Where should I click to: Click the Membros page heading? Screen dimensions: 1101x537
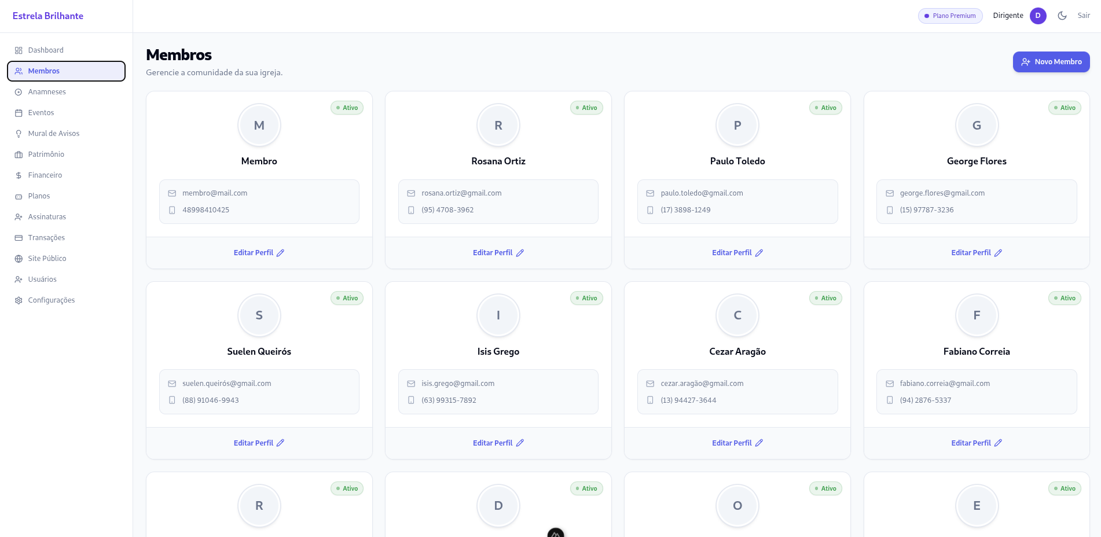[179, 55]
